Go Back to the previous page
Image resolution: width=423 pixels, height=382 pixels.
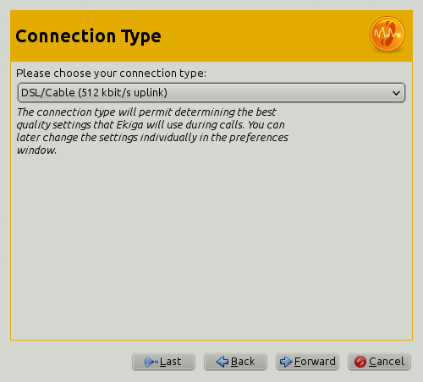(235, 362)
